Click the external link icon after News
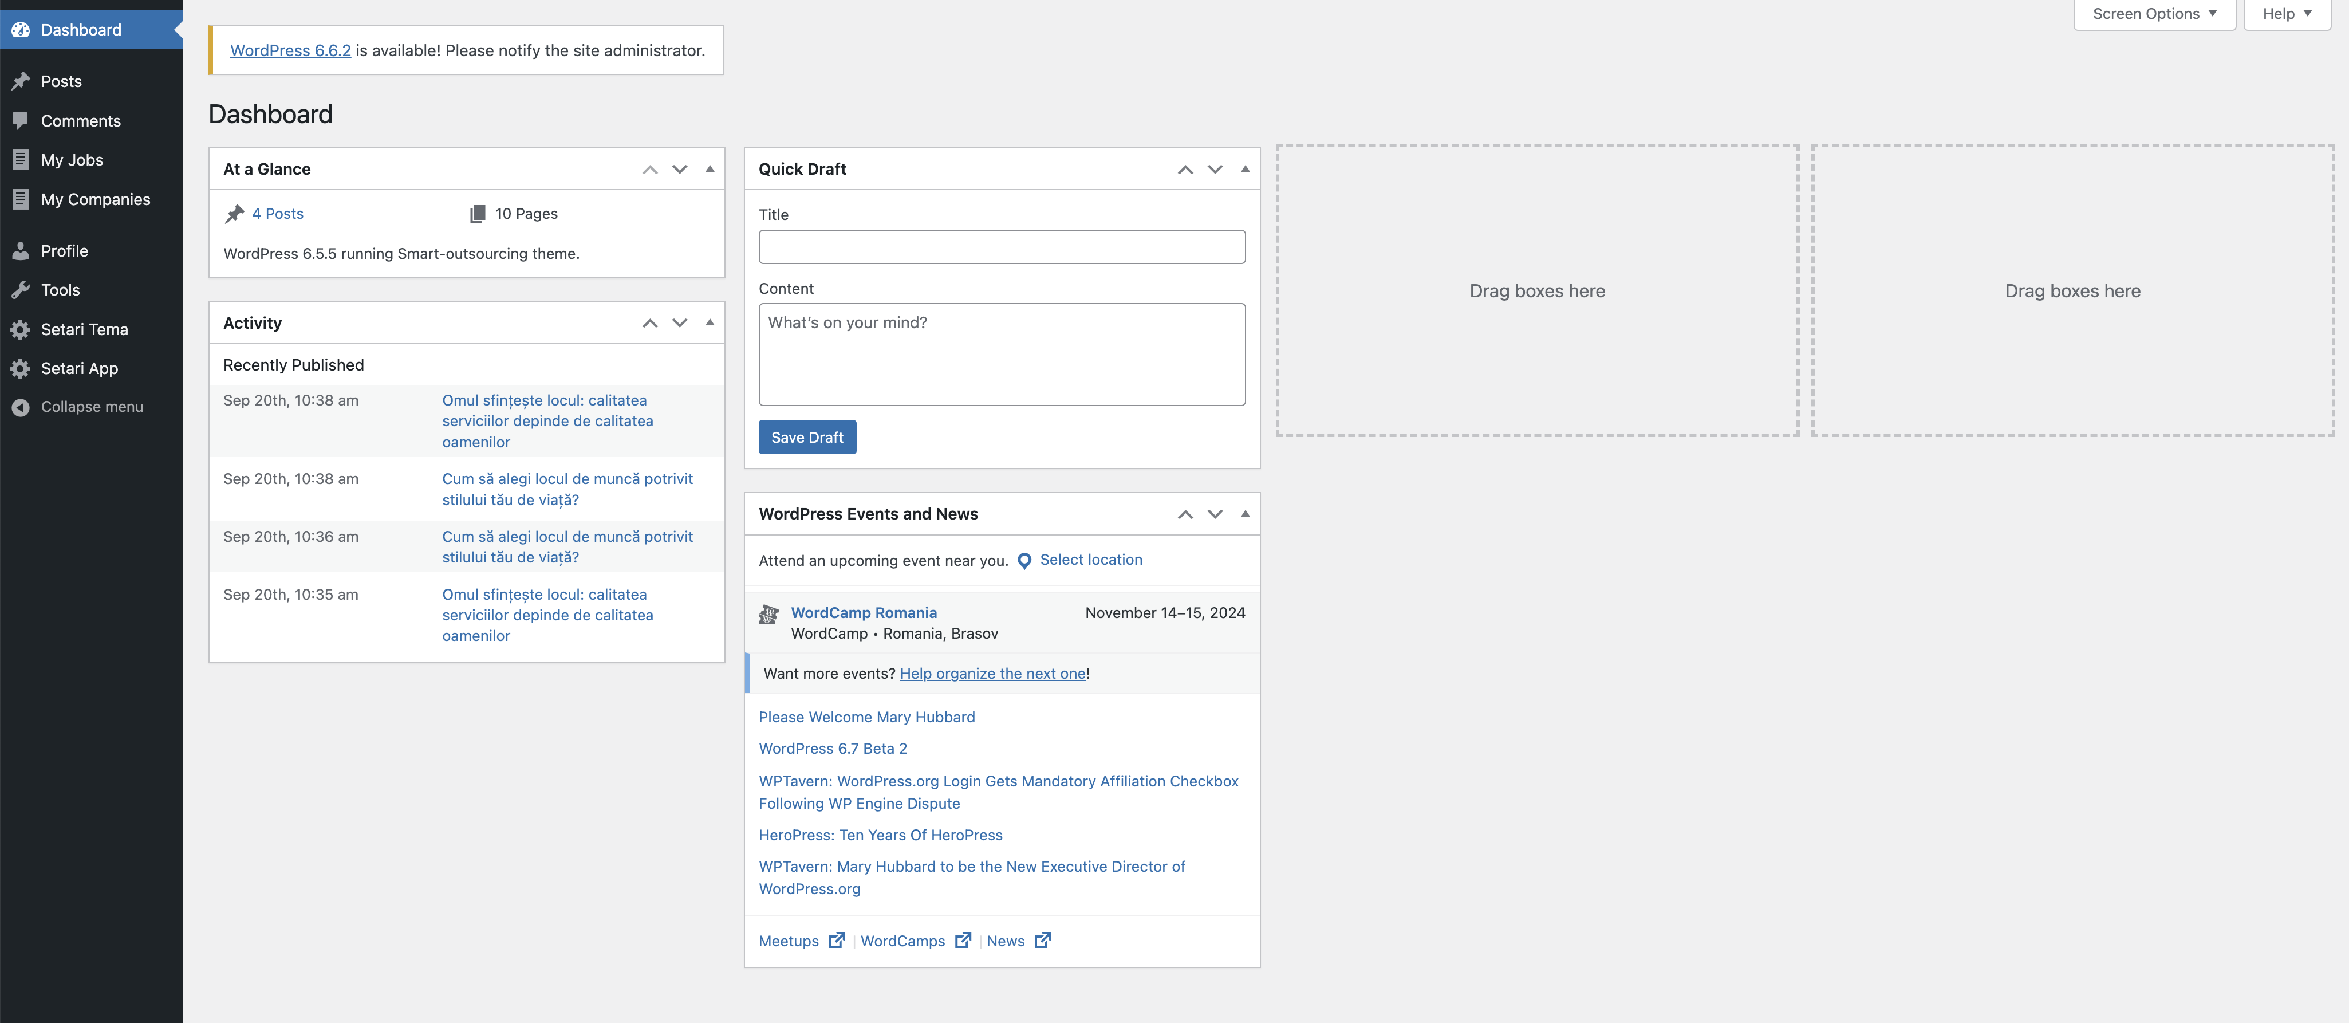 pyautogui.click(x=1042, y=940)
